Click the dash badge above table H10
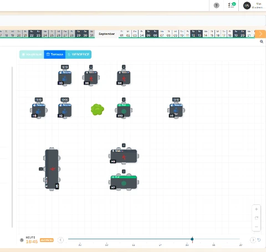Screen dimensions: 266x252 click(x=124, y=100)
